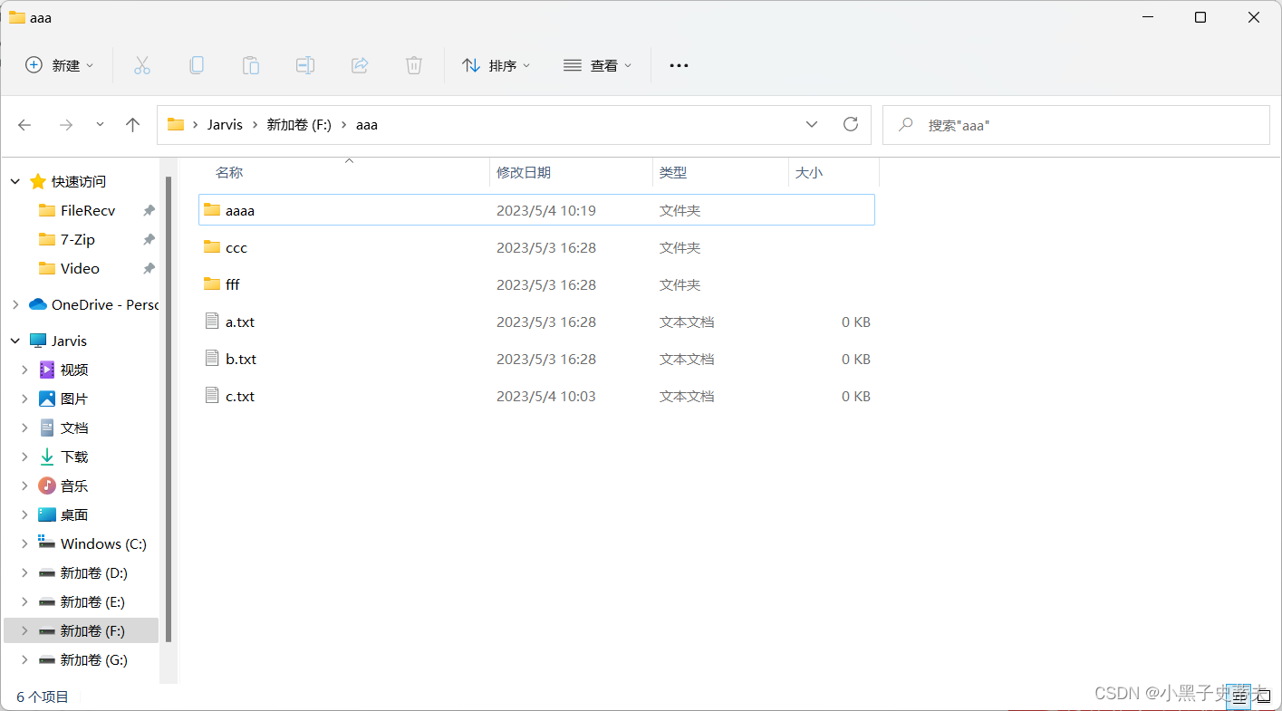The height and width of the screenshot is (711, 1282).
Task: Click the 2023/5/4 10:03 date cell
Action: click(546, 396)
